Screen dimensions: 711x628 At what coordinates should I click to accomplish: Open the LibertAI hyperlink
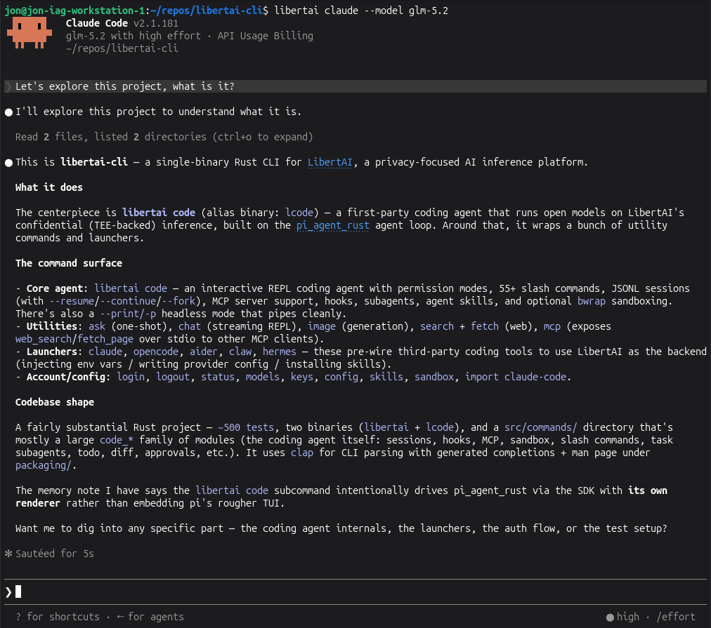[x=330, y=162]
